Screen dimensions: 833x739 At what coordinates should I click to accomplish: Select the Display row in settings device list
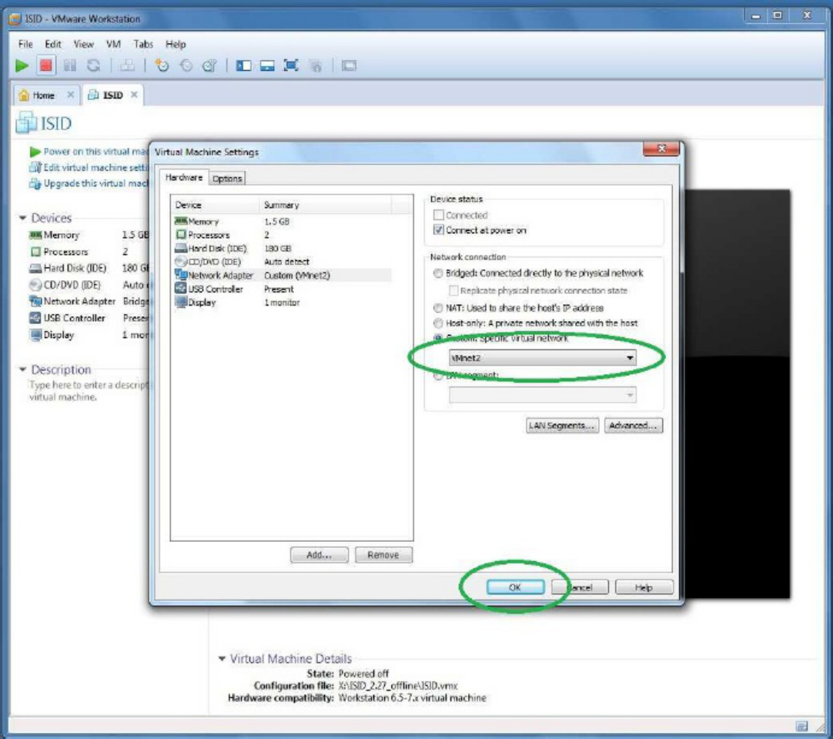pos(283,303)
